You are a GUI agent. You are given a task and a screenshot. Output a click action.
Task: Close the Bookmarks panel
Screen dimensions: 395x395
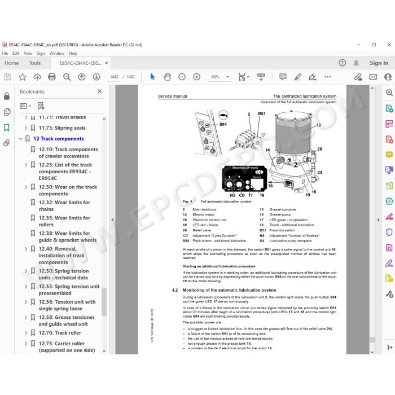[x=99, y=91]
